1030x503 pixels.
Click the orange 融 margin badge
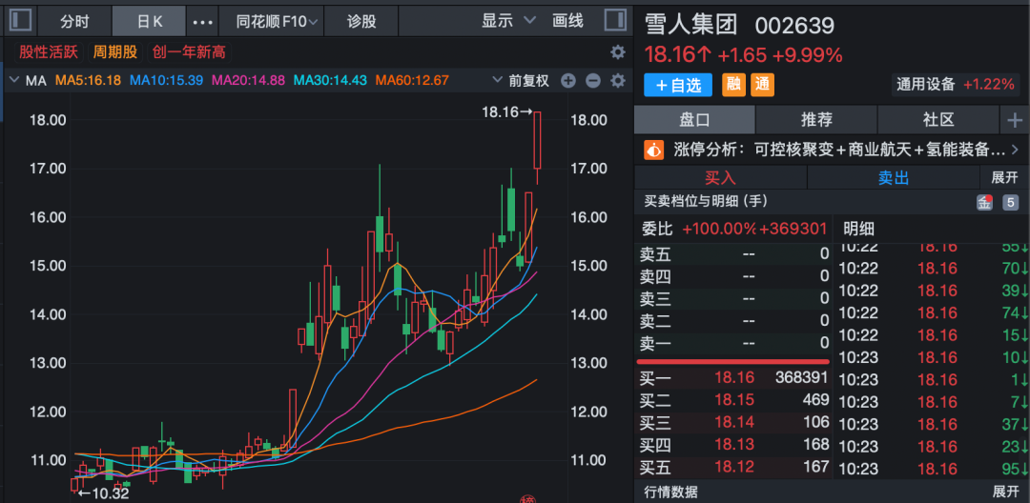pos(733,85)
